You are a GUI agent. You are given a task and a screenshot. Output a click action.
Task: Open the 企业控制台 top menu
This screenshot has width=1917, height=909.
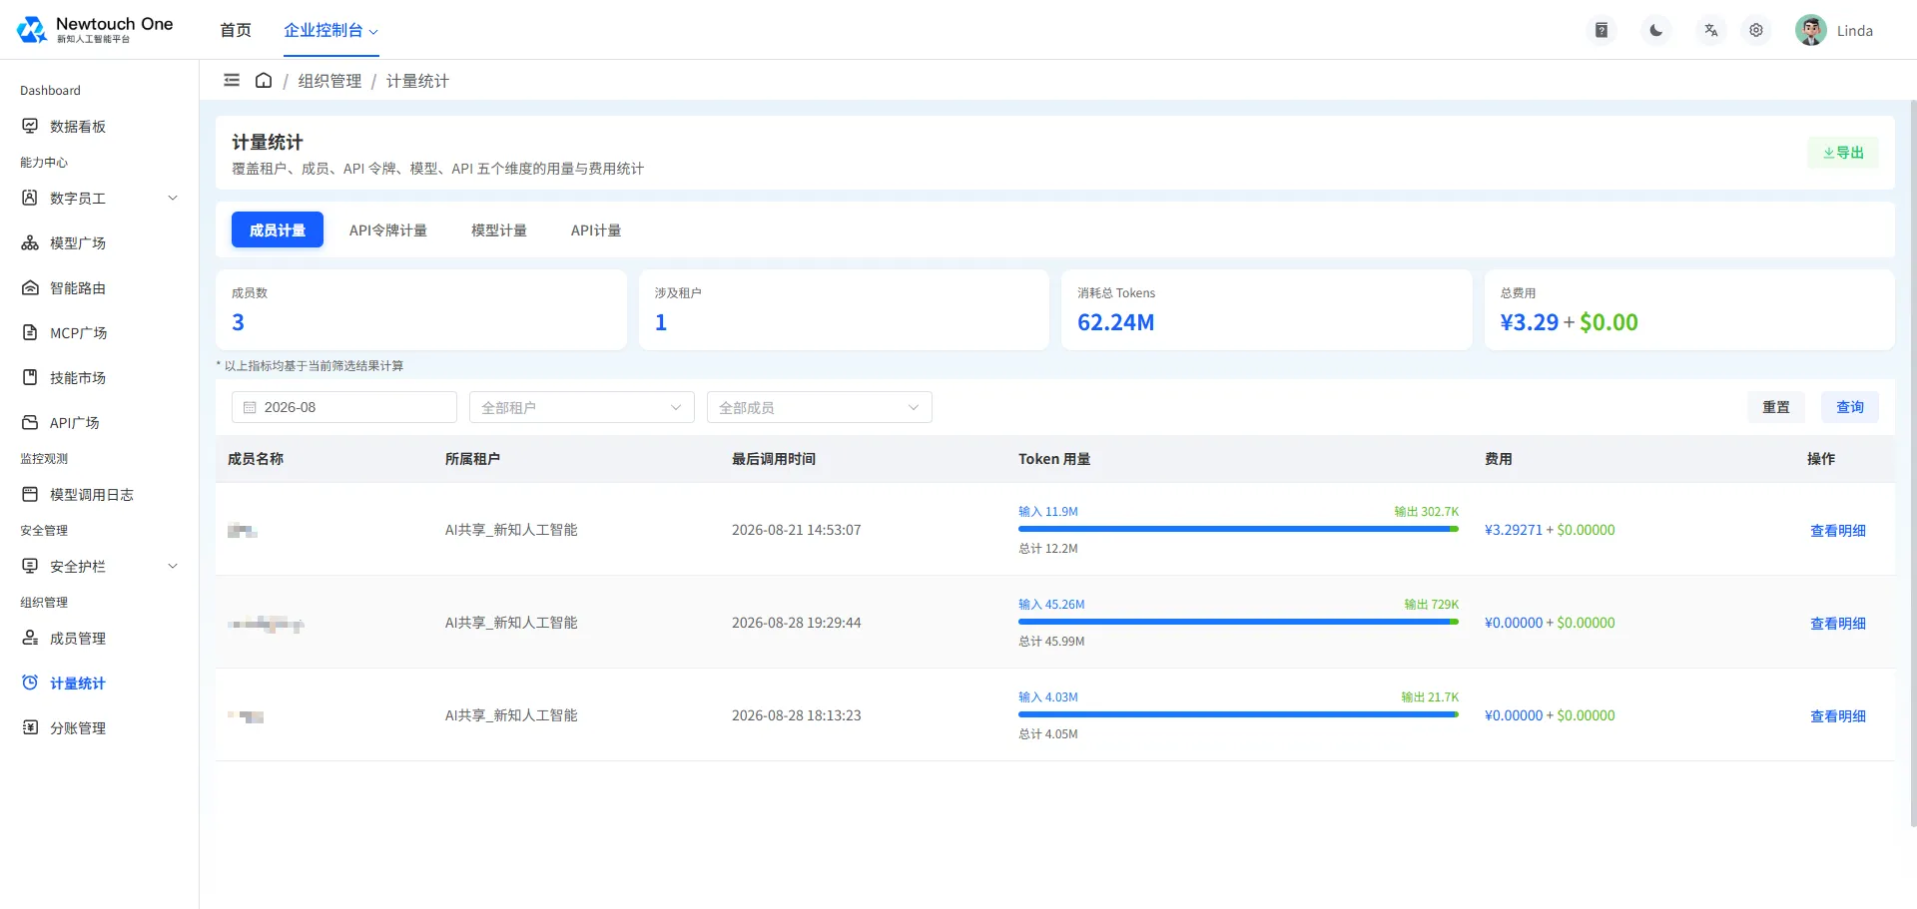330,30
